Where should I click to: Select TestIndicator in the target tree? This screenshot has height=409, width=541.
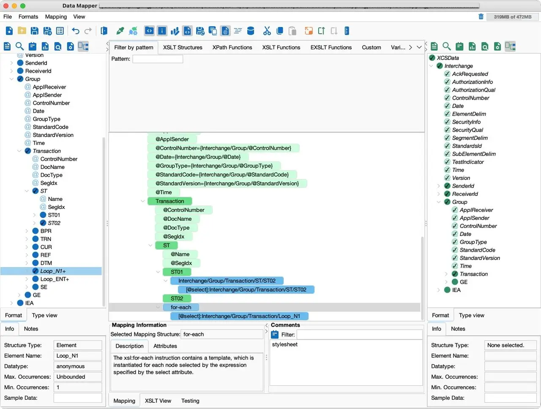[x=468, y=162]
